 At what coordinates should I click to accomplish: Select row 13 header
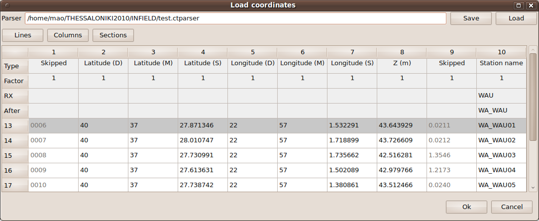(15, 126)
